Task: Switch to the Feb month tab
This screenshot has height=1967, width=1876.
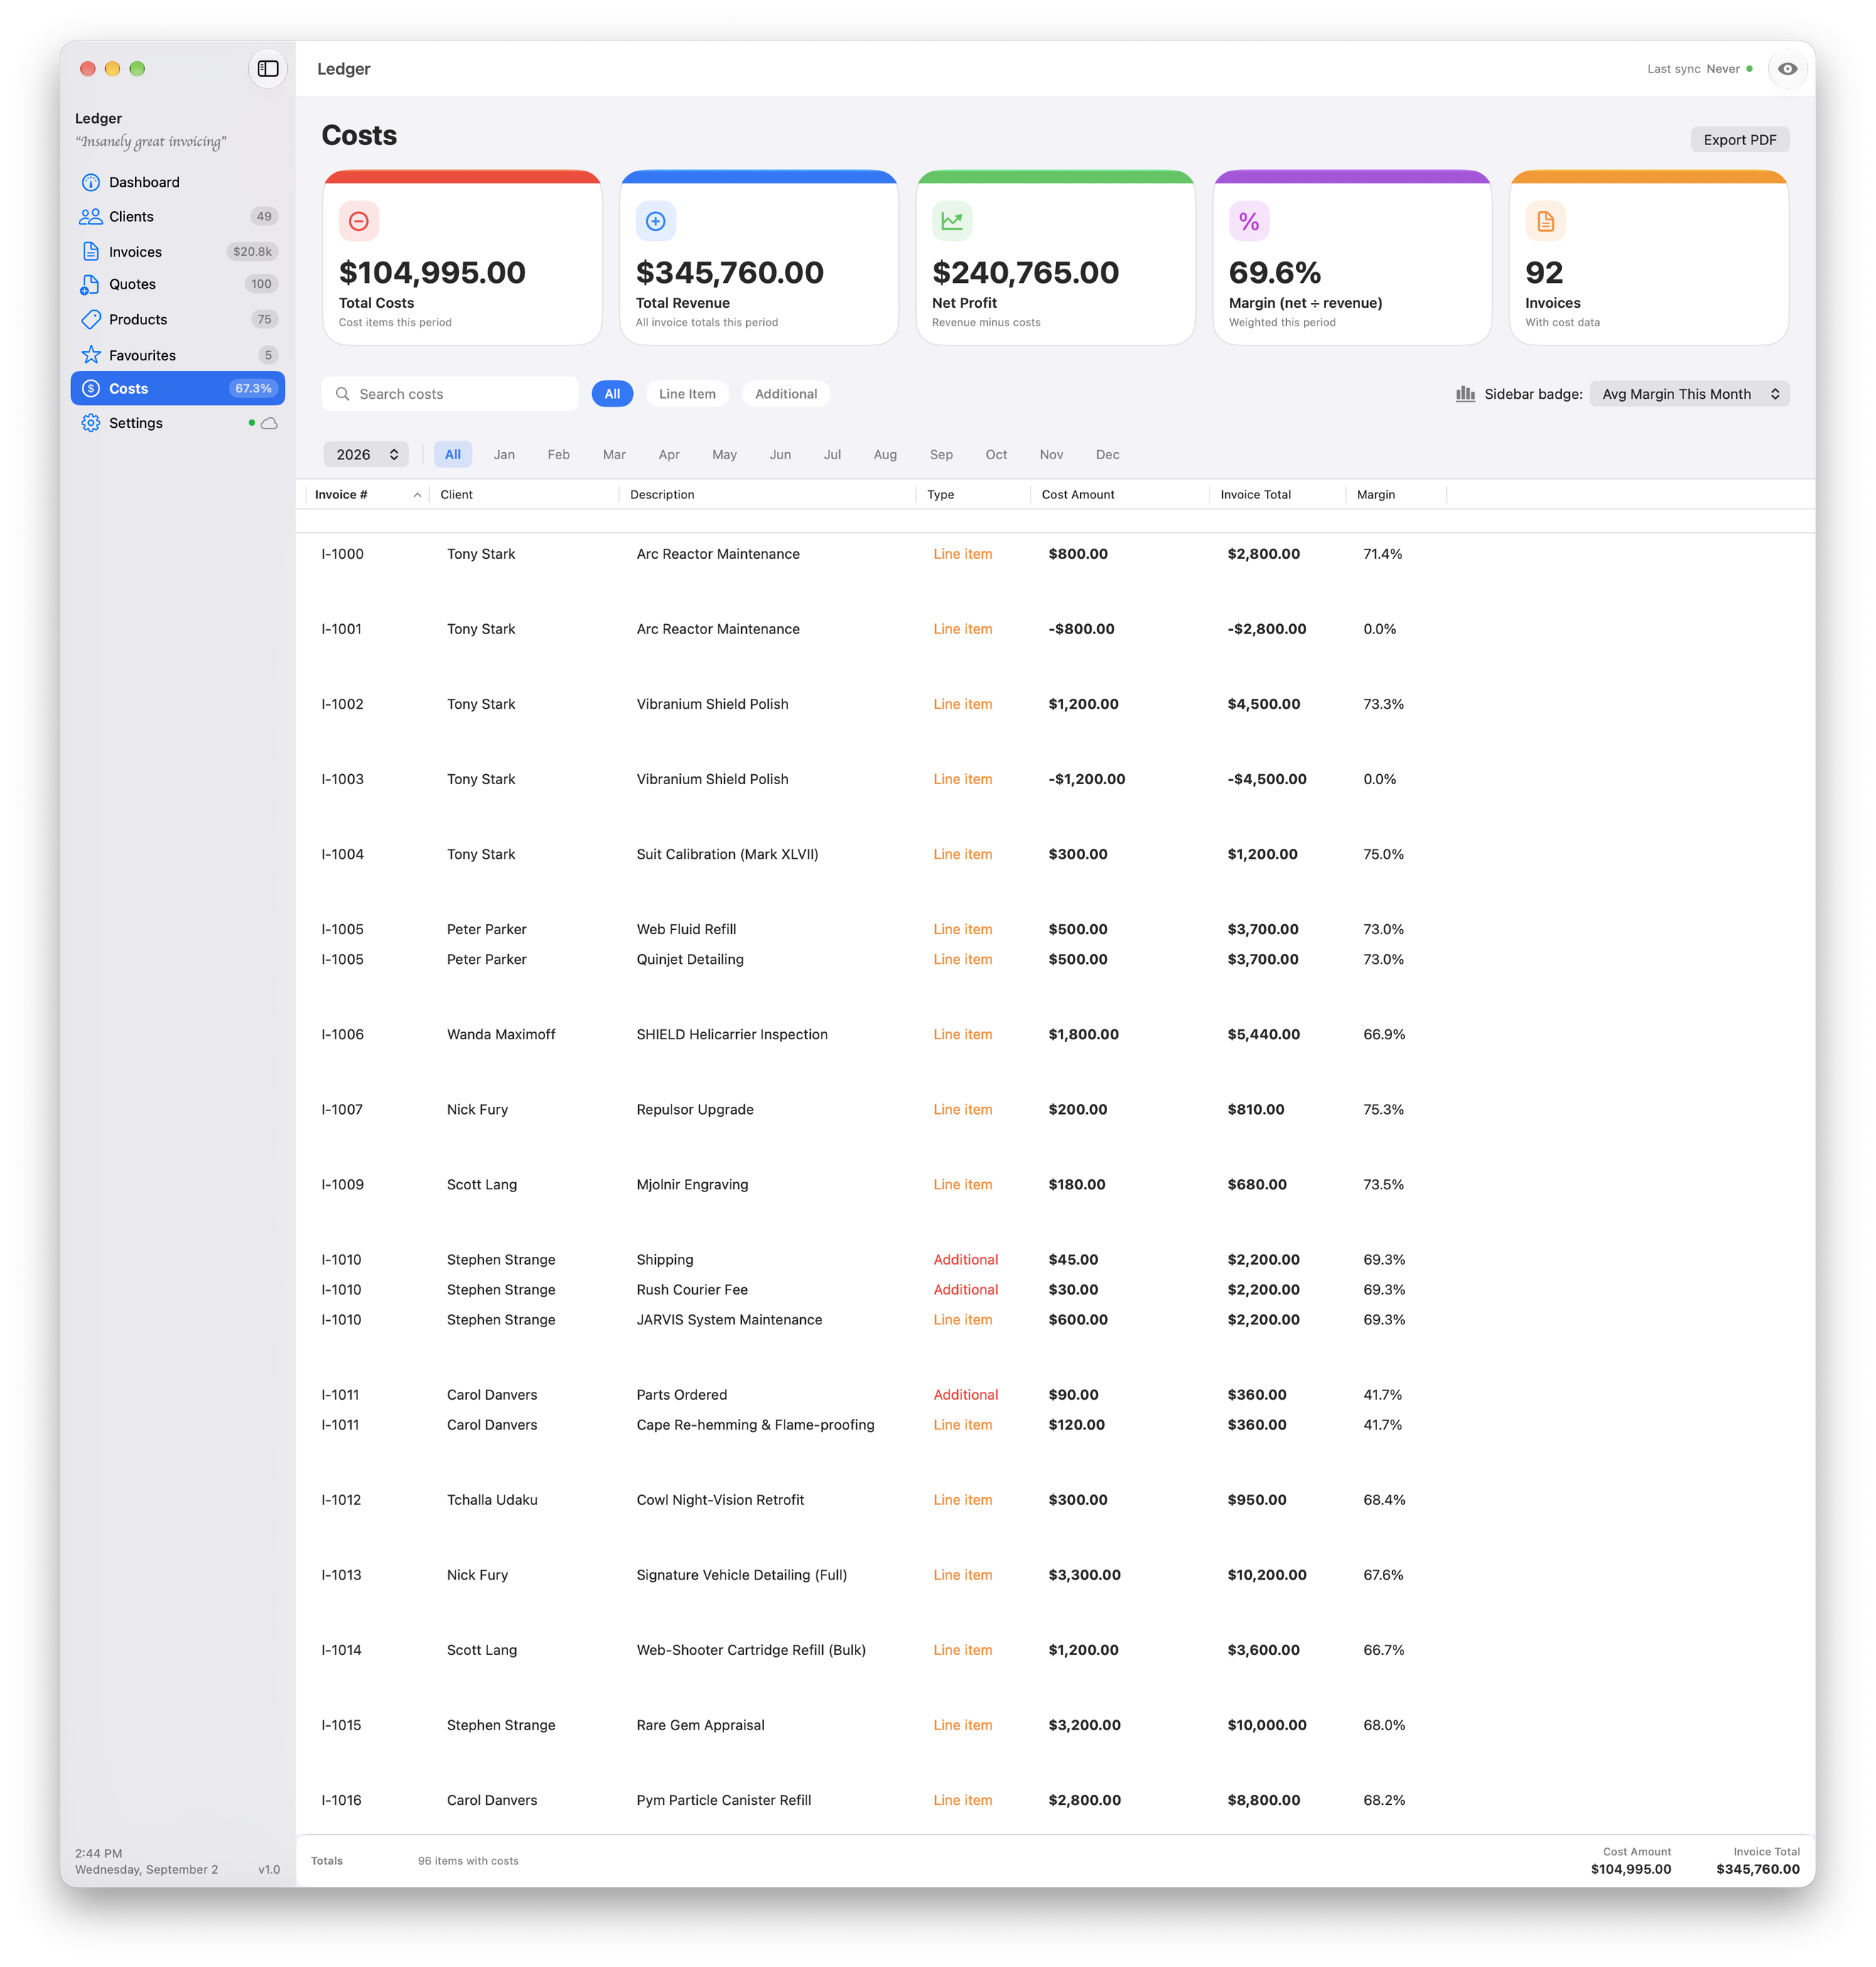Action: 559,454
